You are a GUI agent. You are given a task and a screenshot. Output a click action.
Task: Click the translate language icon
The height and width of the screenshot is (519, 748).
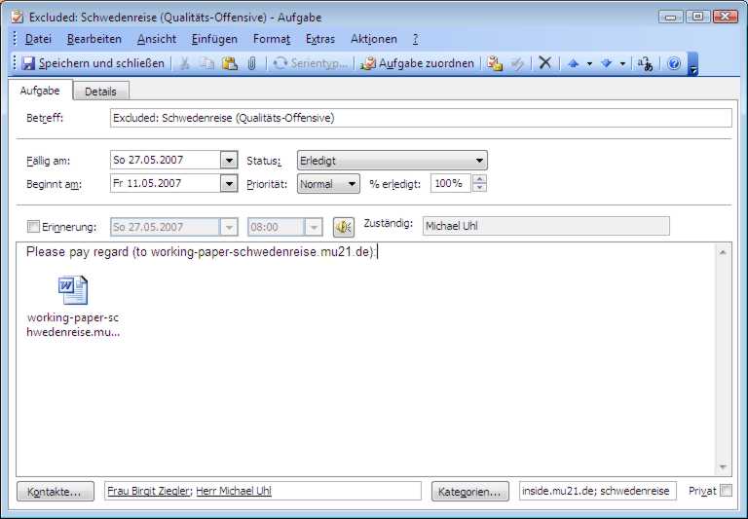pos(646,63)
